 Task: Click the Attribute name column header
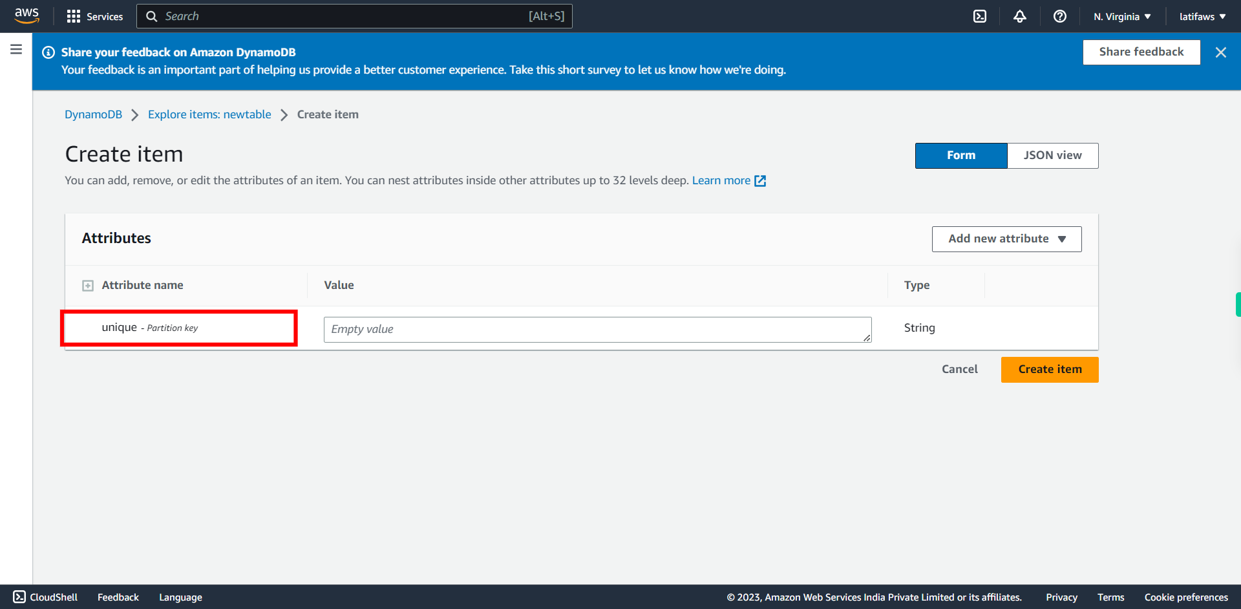tap(142, 285)
